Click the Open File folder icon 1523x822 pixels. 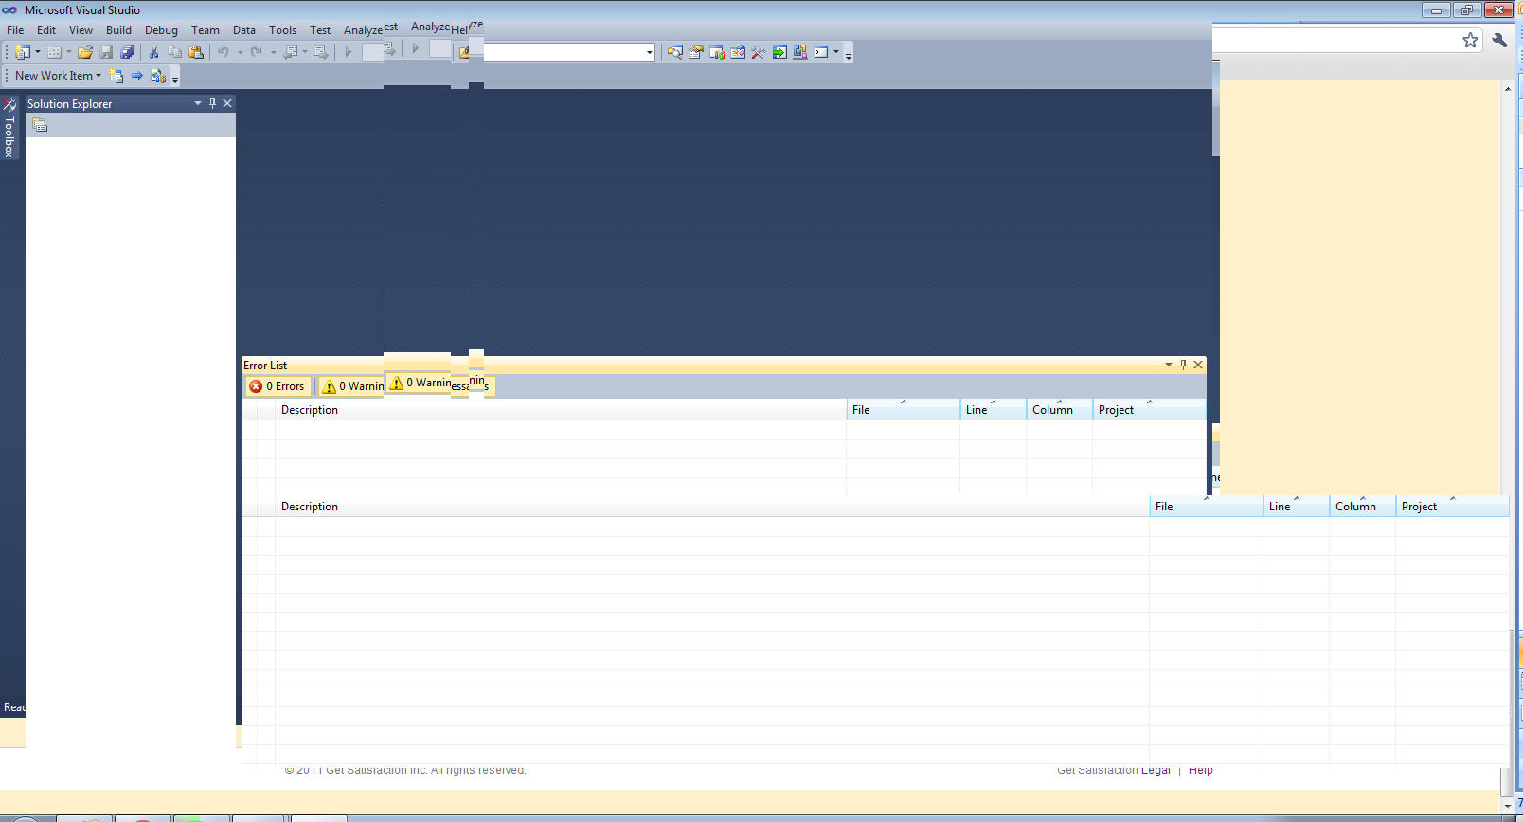coord(85,52)
